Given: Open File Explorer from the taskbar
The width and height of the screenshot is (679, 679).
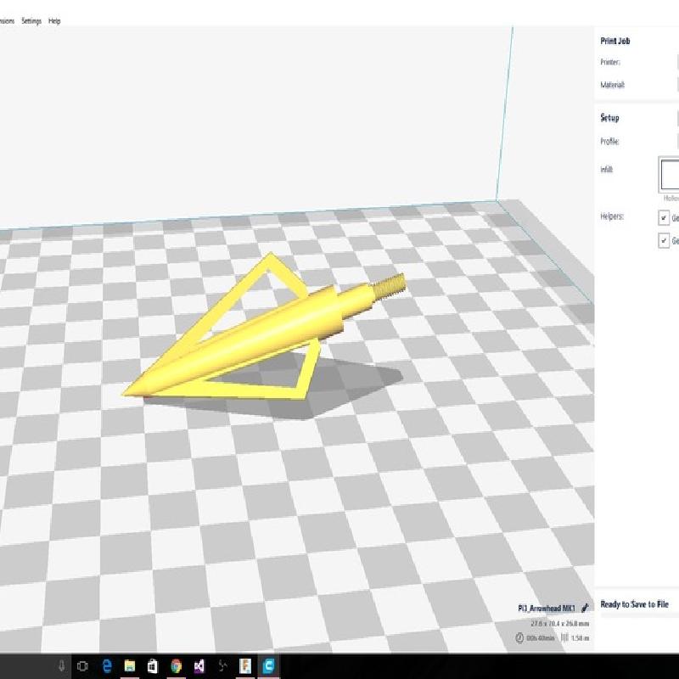Looking at the screenshot, I should click(x=130, y=665).
